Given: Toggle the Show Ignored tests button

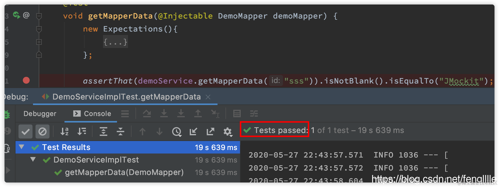Looking at the screenshot, I should pos(42,131).
